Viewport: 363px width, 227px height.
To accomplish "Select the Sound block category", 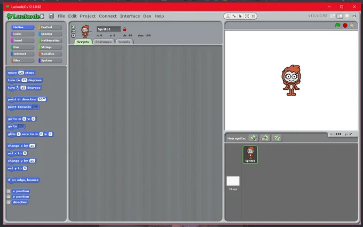I will (22, 41).
